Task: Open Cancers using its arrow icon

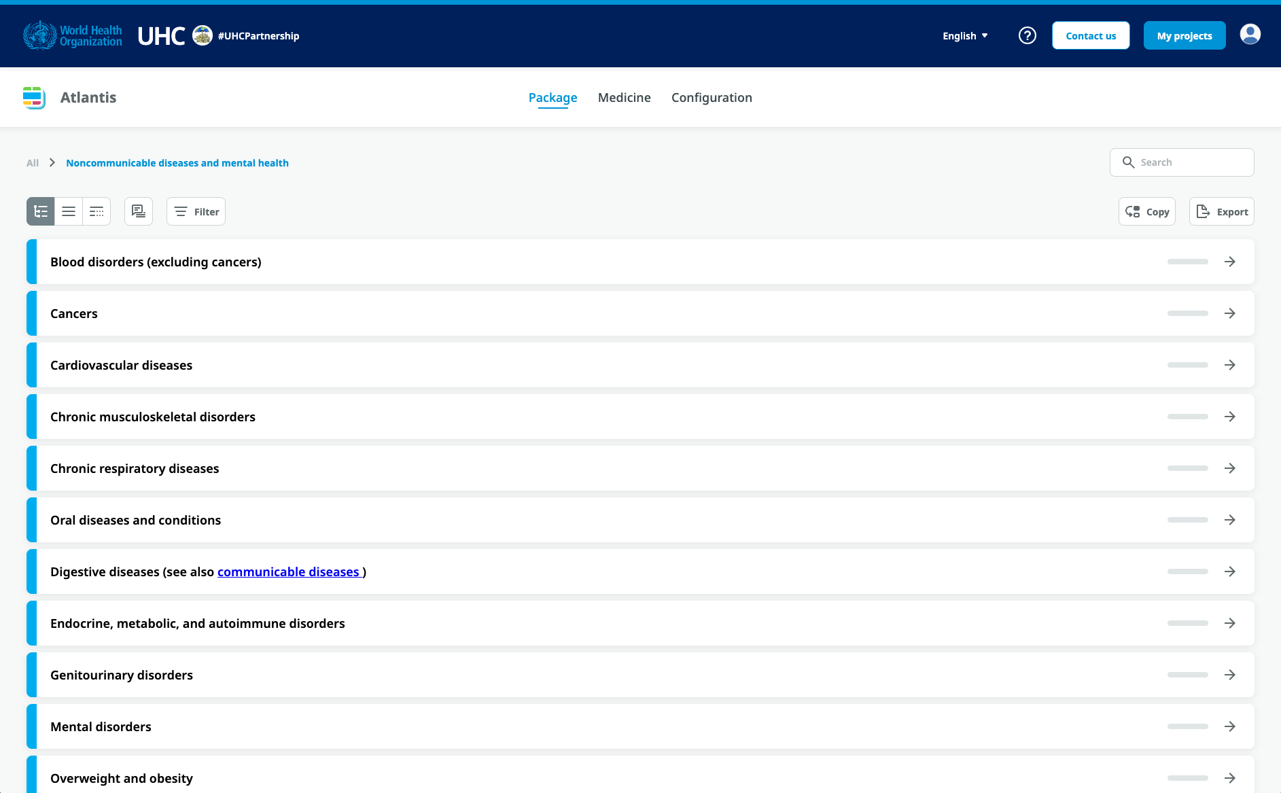Action: [x=1229, y=313]
